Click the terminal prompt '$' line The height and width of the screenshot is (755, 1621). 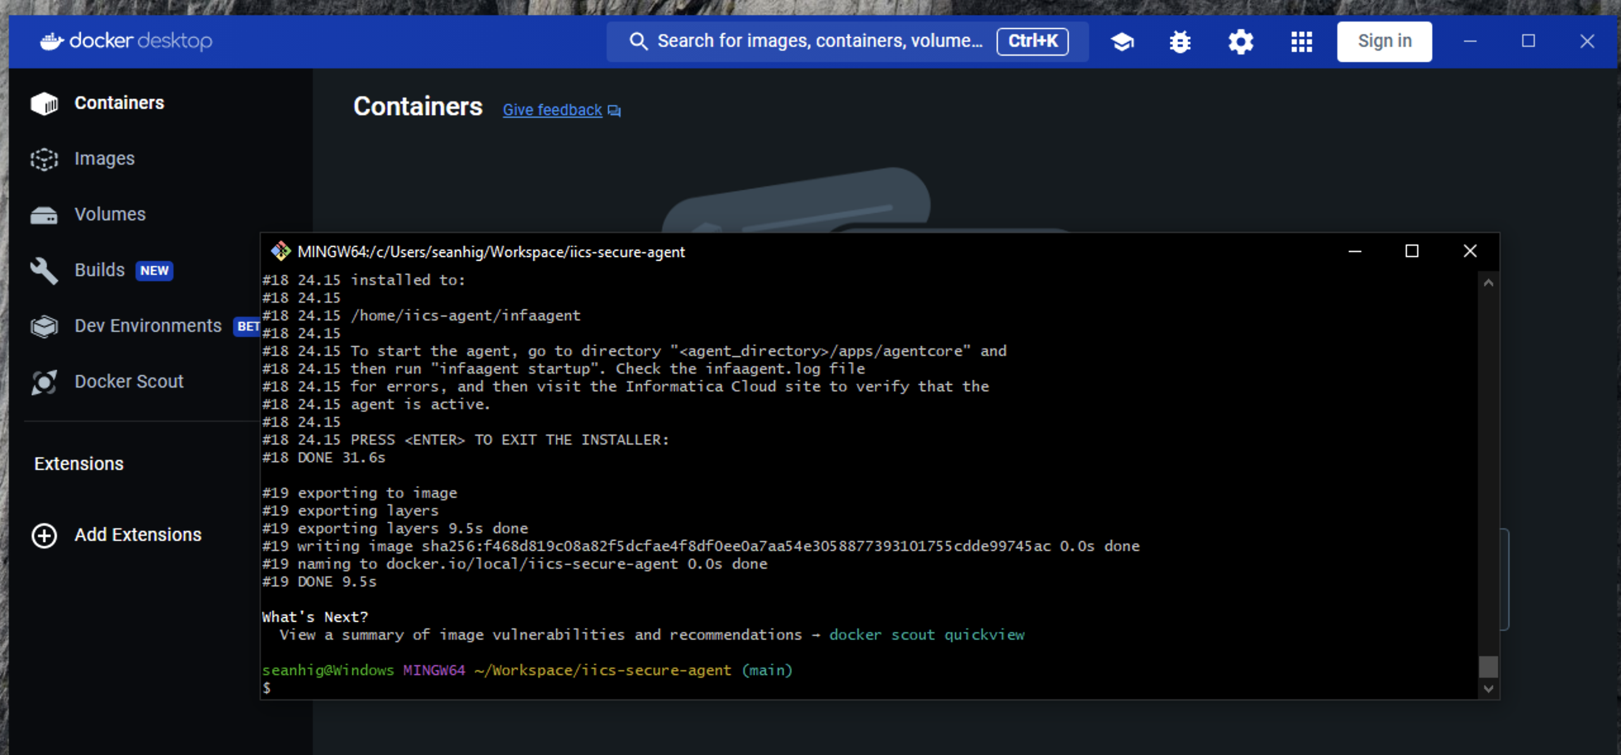click(x=267, y=688)
